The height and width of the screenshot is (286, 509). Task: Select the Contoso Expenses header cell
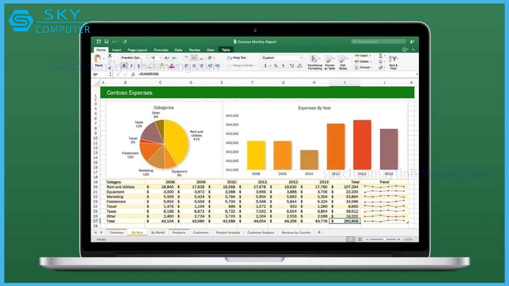[257, 93]
